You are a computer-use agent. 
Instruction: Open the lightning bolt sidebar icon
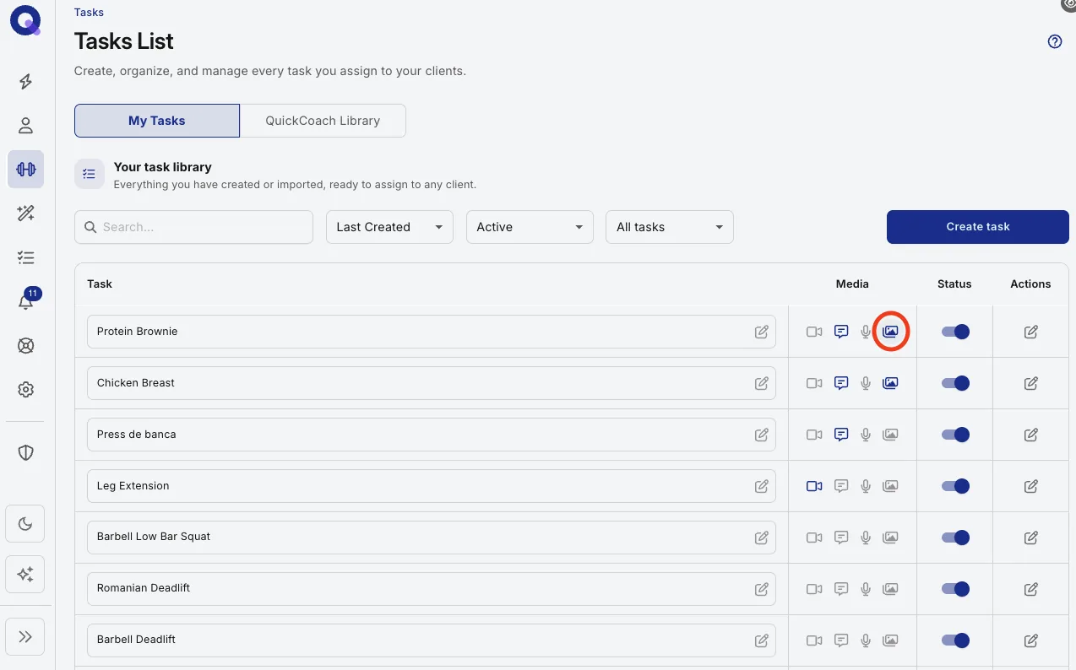coord(25,81)
